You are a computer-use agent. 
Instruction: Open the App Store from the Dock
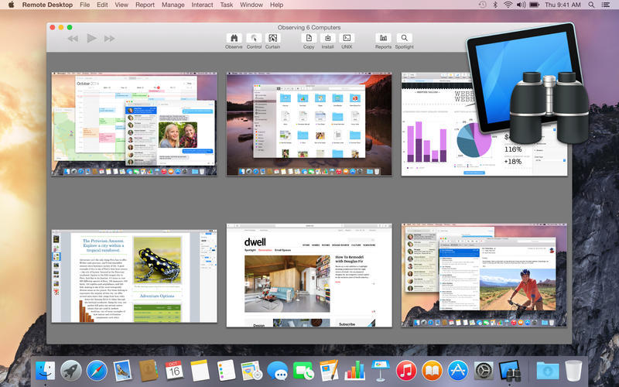pyautogui.click(x=458, y=371)
